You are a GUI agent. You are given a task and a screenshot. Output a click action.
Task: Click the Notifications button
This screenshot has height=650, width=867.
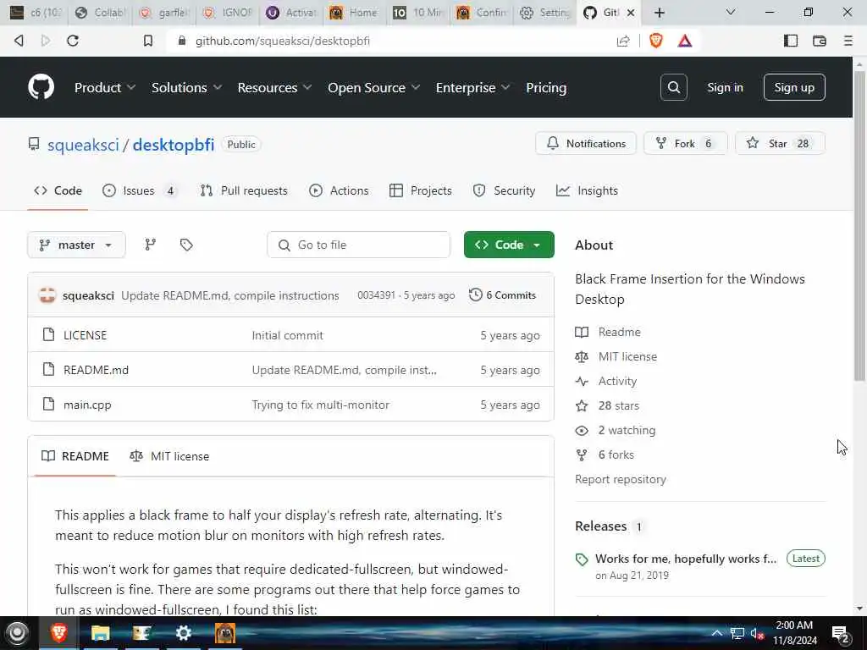point(586,143)
